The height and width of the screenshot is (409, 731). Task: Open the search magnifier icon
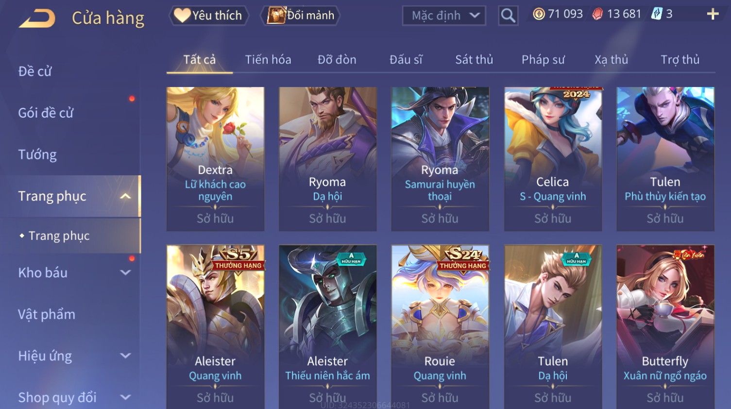tap(508, 16)
